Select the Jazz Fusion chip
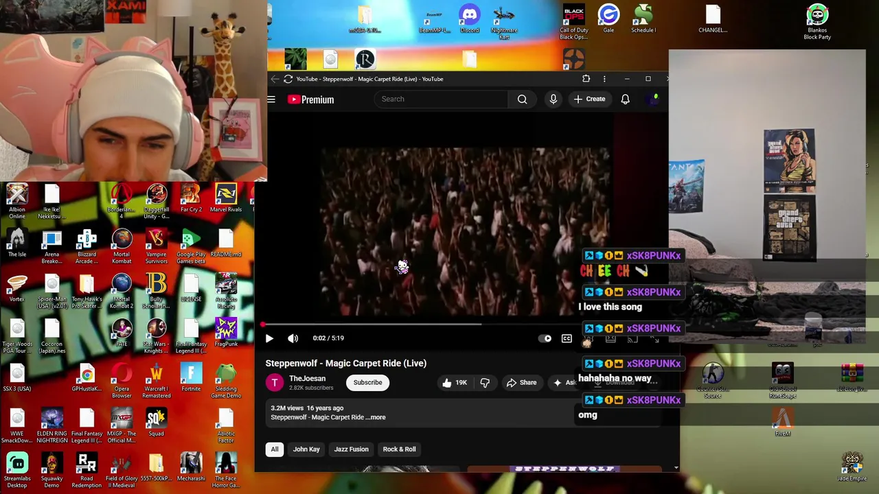The height and width of the screenshot is (494, 879). tap(351, 449)
